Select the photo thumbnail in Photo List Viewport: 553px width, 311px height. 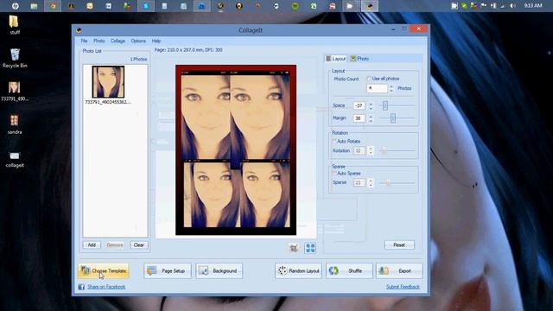click(x=108, y=82)
